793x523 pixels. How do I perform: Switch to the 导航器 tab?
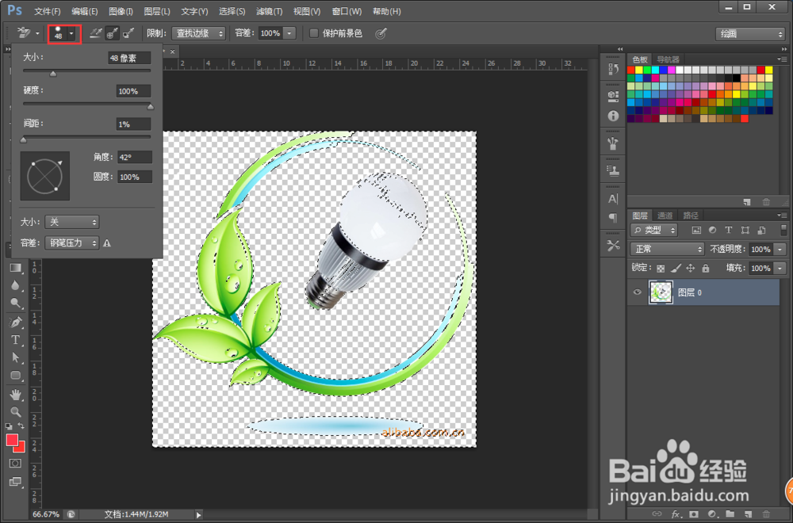668,59
